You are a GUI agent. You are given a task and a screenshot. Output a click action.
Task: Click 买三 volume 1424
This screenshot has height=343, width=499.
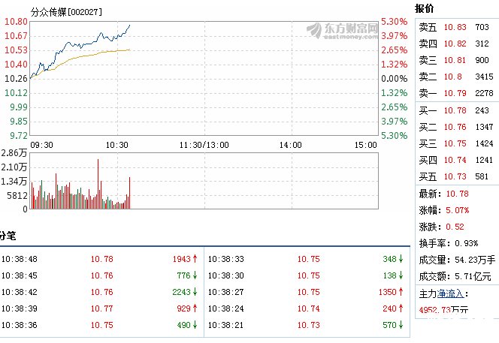pos(484,143)
